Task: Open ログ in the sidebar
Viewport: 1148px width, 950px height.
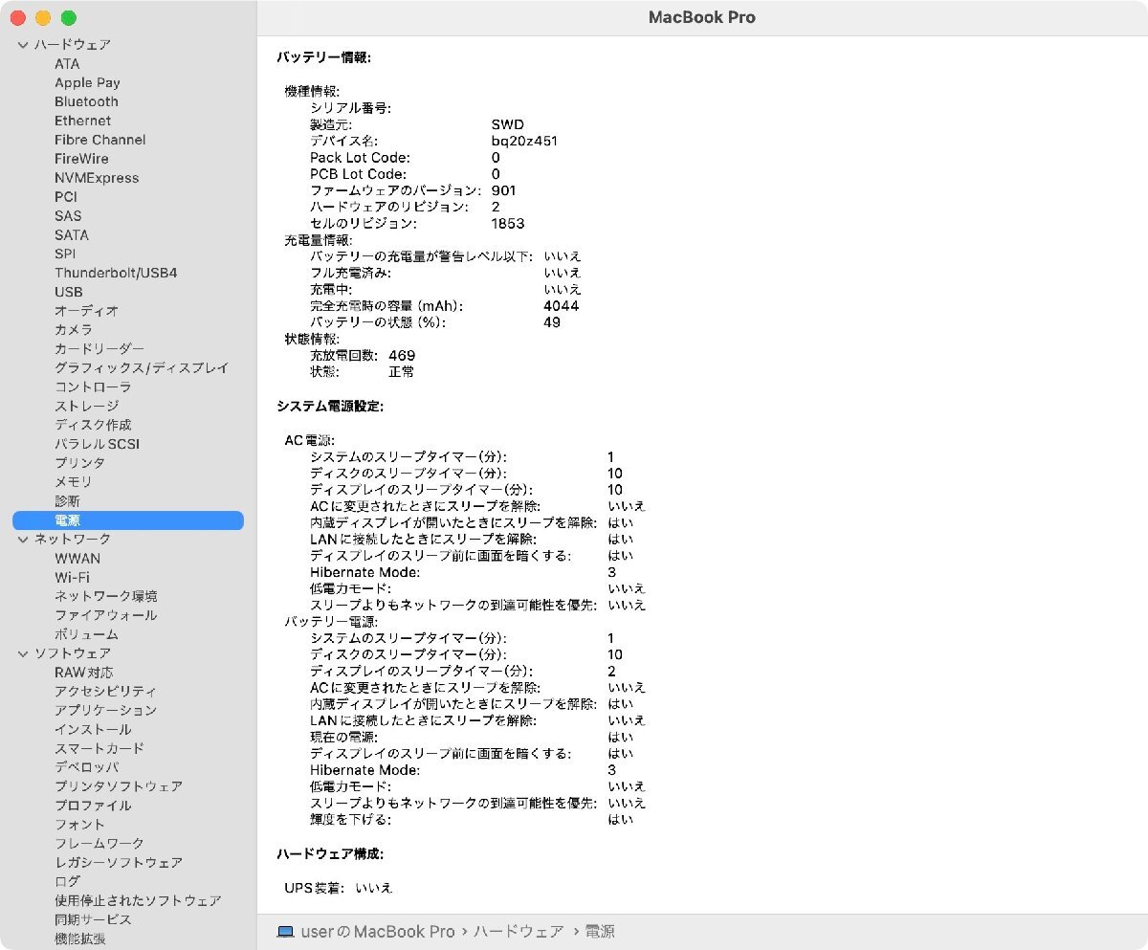Action: [x=67, y=881]
